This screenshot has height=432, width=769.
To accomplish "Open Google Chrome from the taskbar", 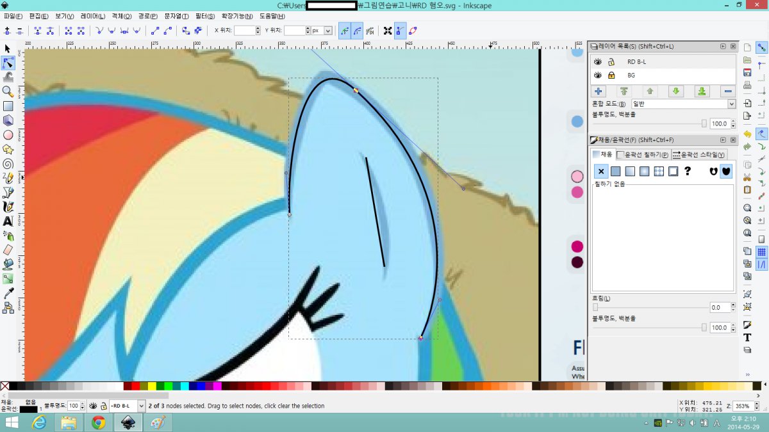I will 98,422.
